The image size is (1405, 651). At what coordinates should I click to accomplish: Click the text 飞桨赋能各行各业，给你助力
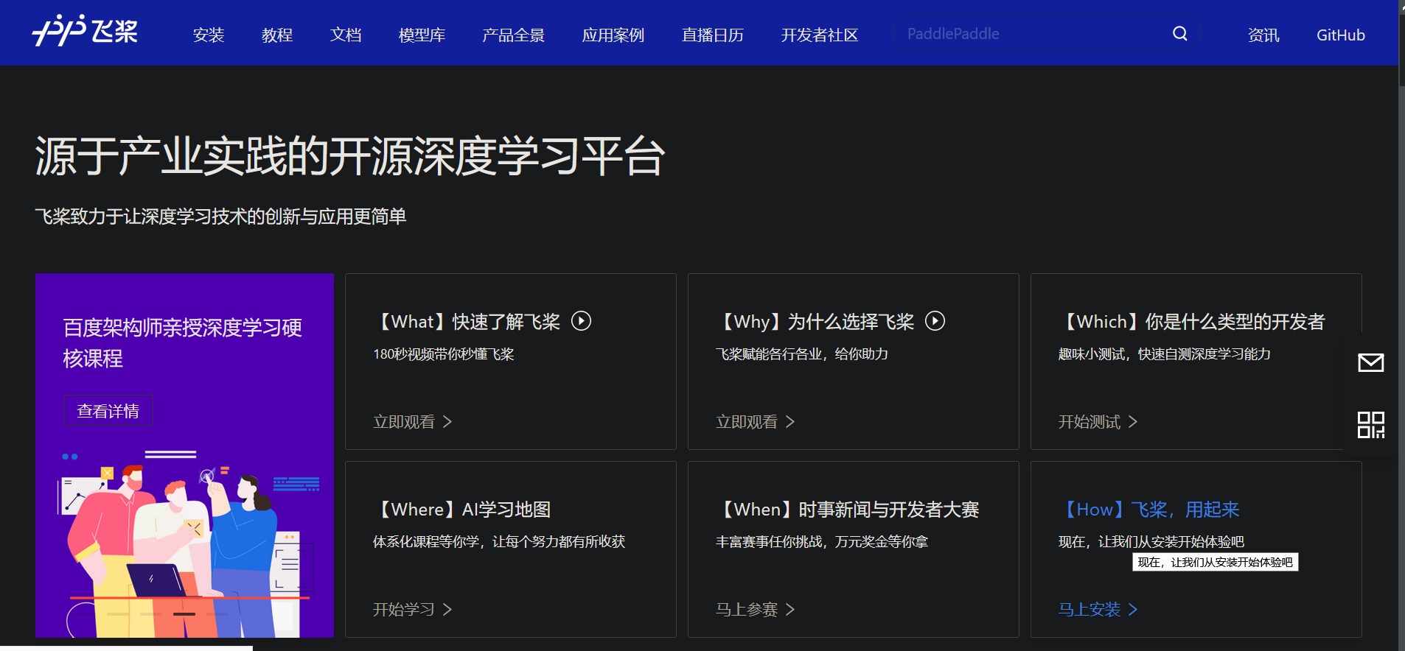pyautogui.click(x=802, y=354)
